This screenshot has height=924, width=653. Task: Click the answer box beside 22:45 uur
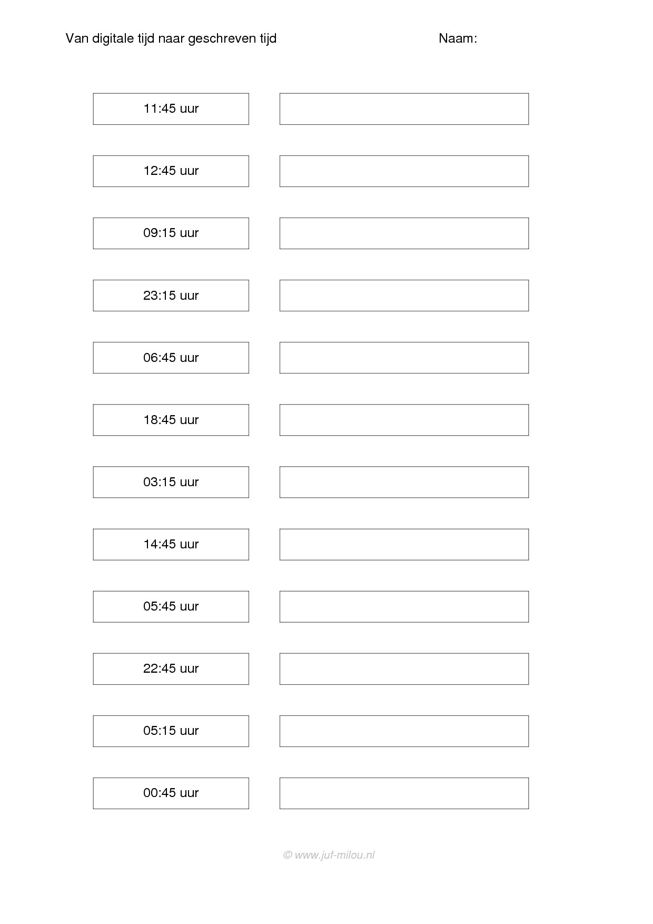404,669
